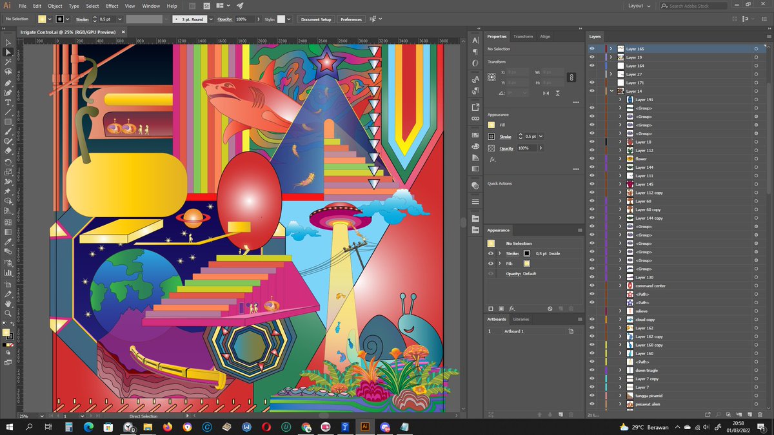
Task: Select the Hand tool
Action: [x=8, y=304]
